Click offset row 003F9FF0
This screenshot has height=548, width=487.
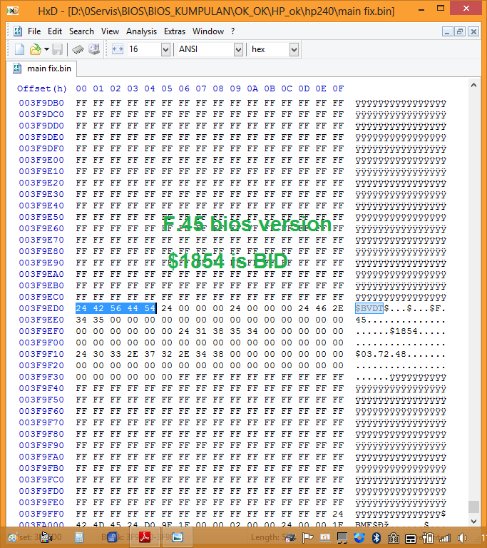[x=41, y=514]
